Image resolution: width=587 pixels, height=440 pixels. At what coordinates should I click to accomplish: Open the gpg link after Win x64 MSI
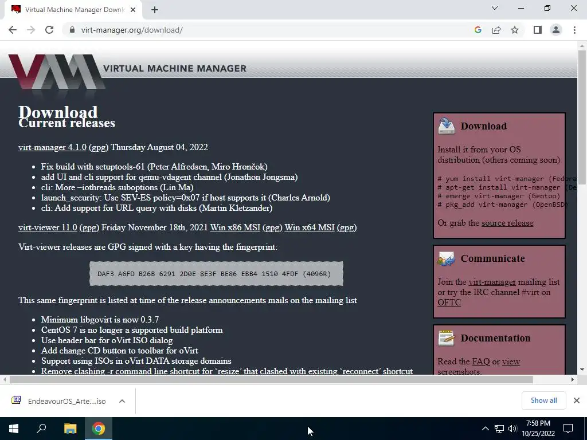[x=347, y=227]
